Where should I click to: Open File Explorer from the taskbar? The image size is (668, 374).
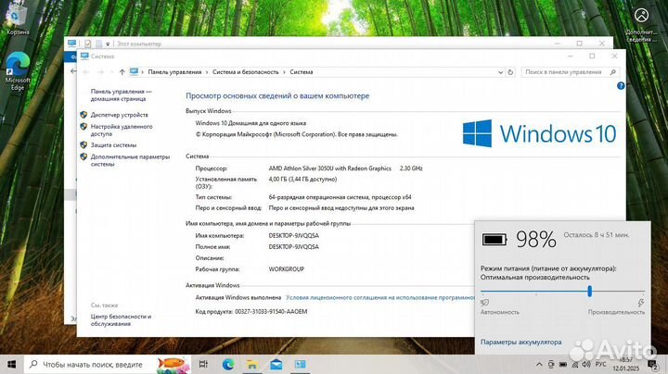click(252, 364)
